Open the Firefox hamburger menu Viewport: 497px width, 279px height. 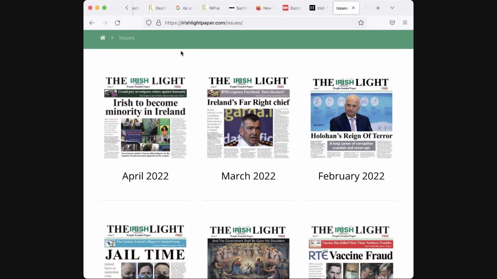pos(405,23)
